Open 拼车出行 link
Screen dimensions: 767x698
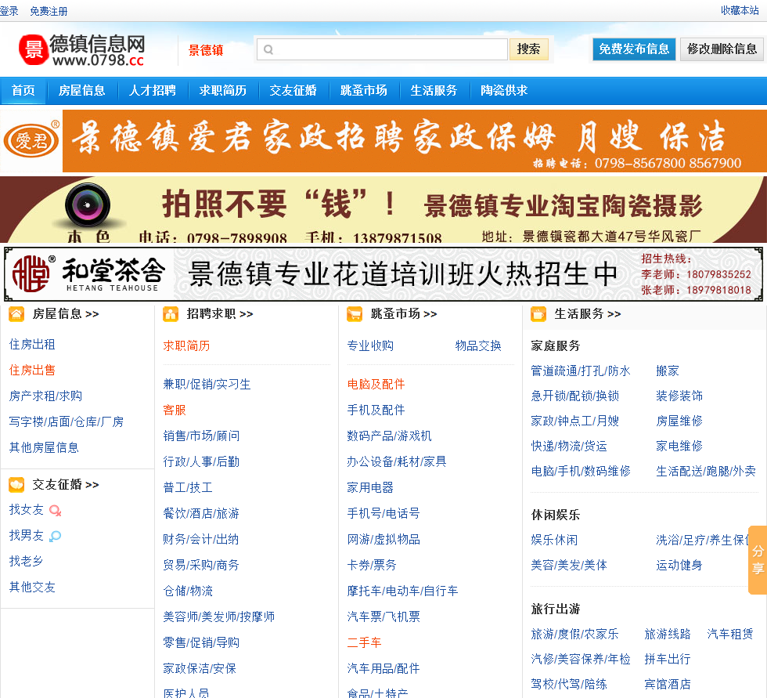coord(668,660)
